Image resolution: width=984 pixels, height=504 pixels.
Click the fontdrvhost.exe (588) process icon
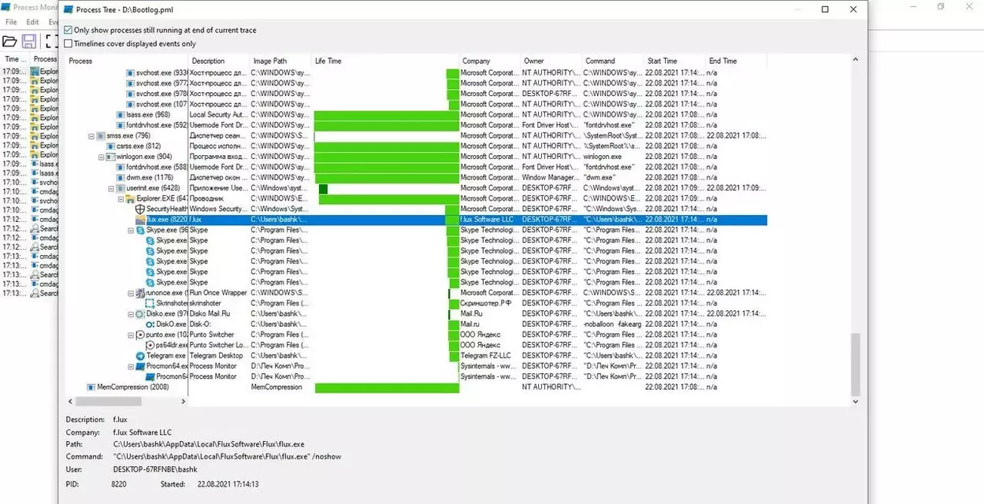[x=121, y=167]
